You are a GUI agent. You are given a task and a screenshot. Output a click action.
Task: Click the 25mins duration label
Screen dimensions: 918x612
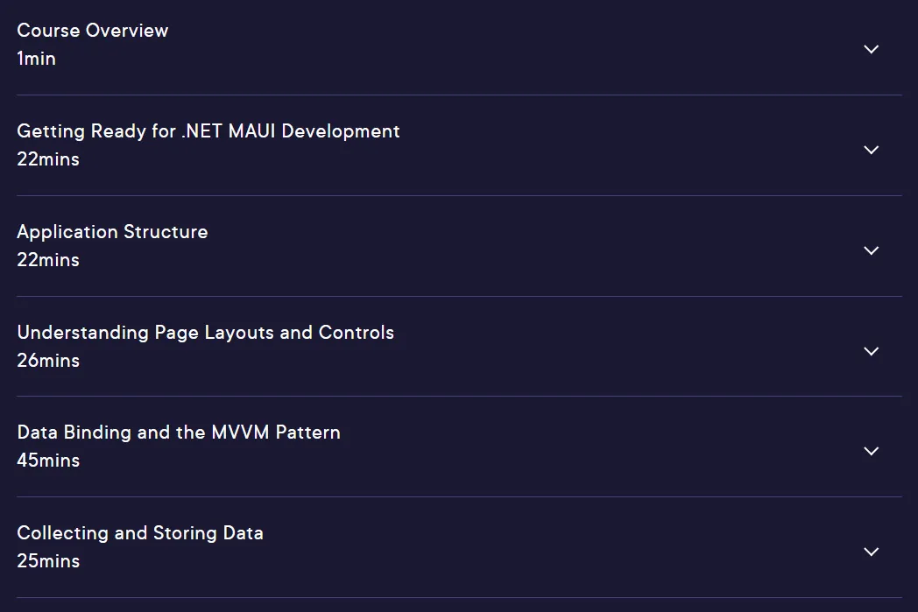[x=48, y=561]
